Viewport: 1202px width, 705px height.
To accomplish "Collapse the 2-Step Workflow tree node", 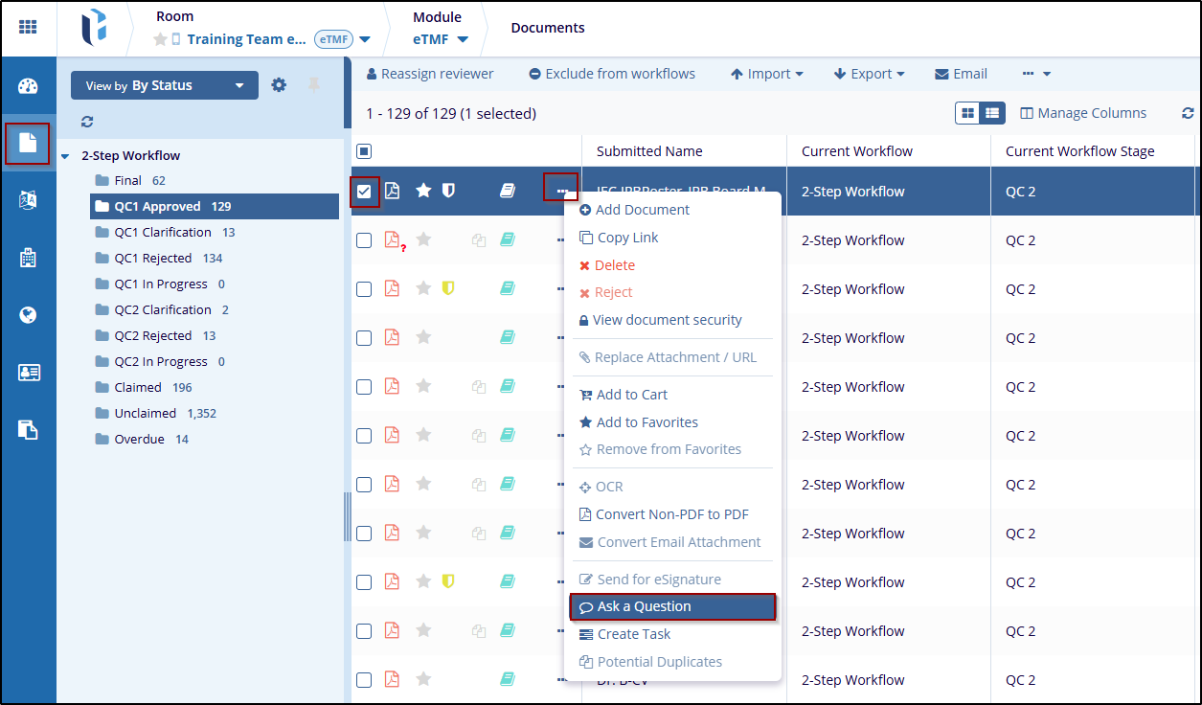I will point(65,156).
